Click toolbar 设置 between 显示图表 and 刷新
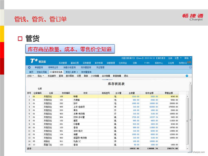Screen dimensions: 208x156 tap(79, 76)
